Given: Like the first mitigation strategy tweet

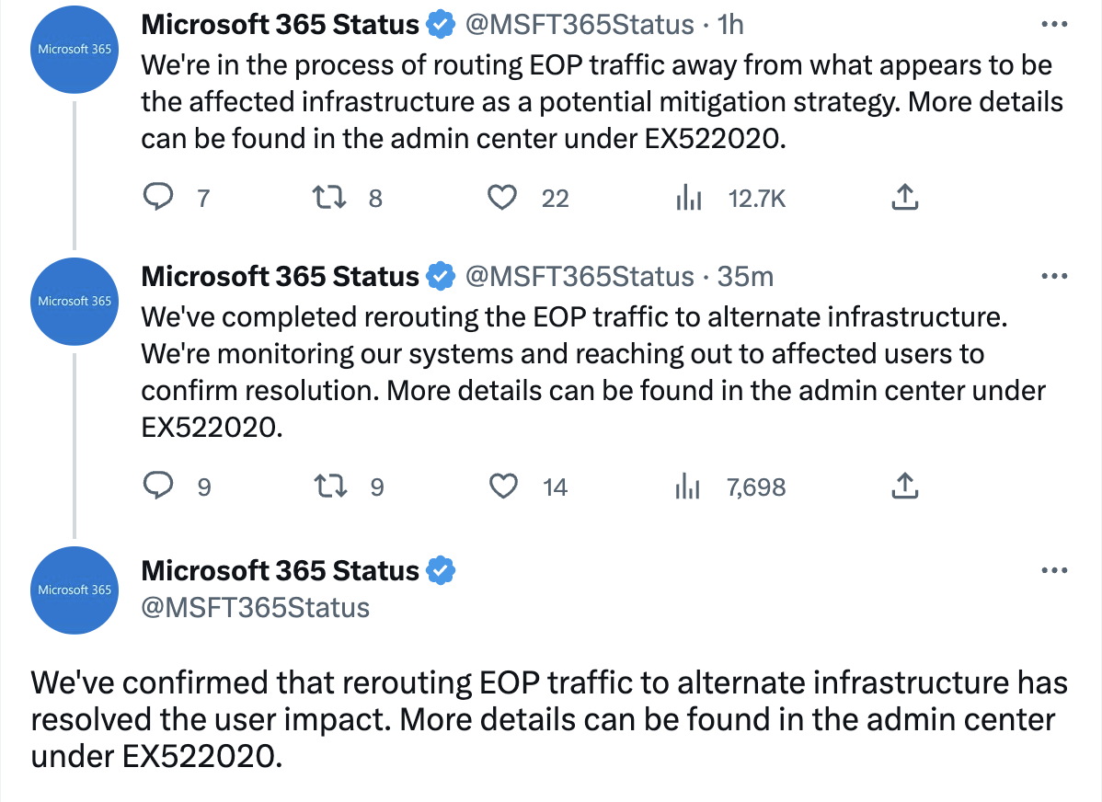Looking at the screenshot, I should coord(502,196).
